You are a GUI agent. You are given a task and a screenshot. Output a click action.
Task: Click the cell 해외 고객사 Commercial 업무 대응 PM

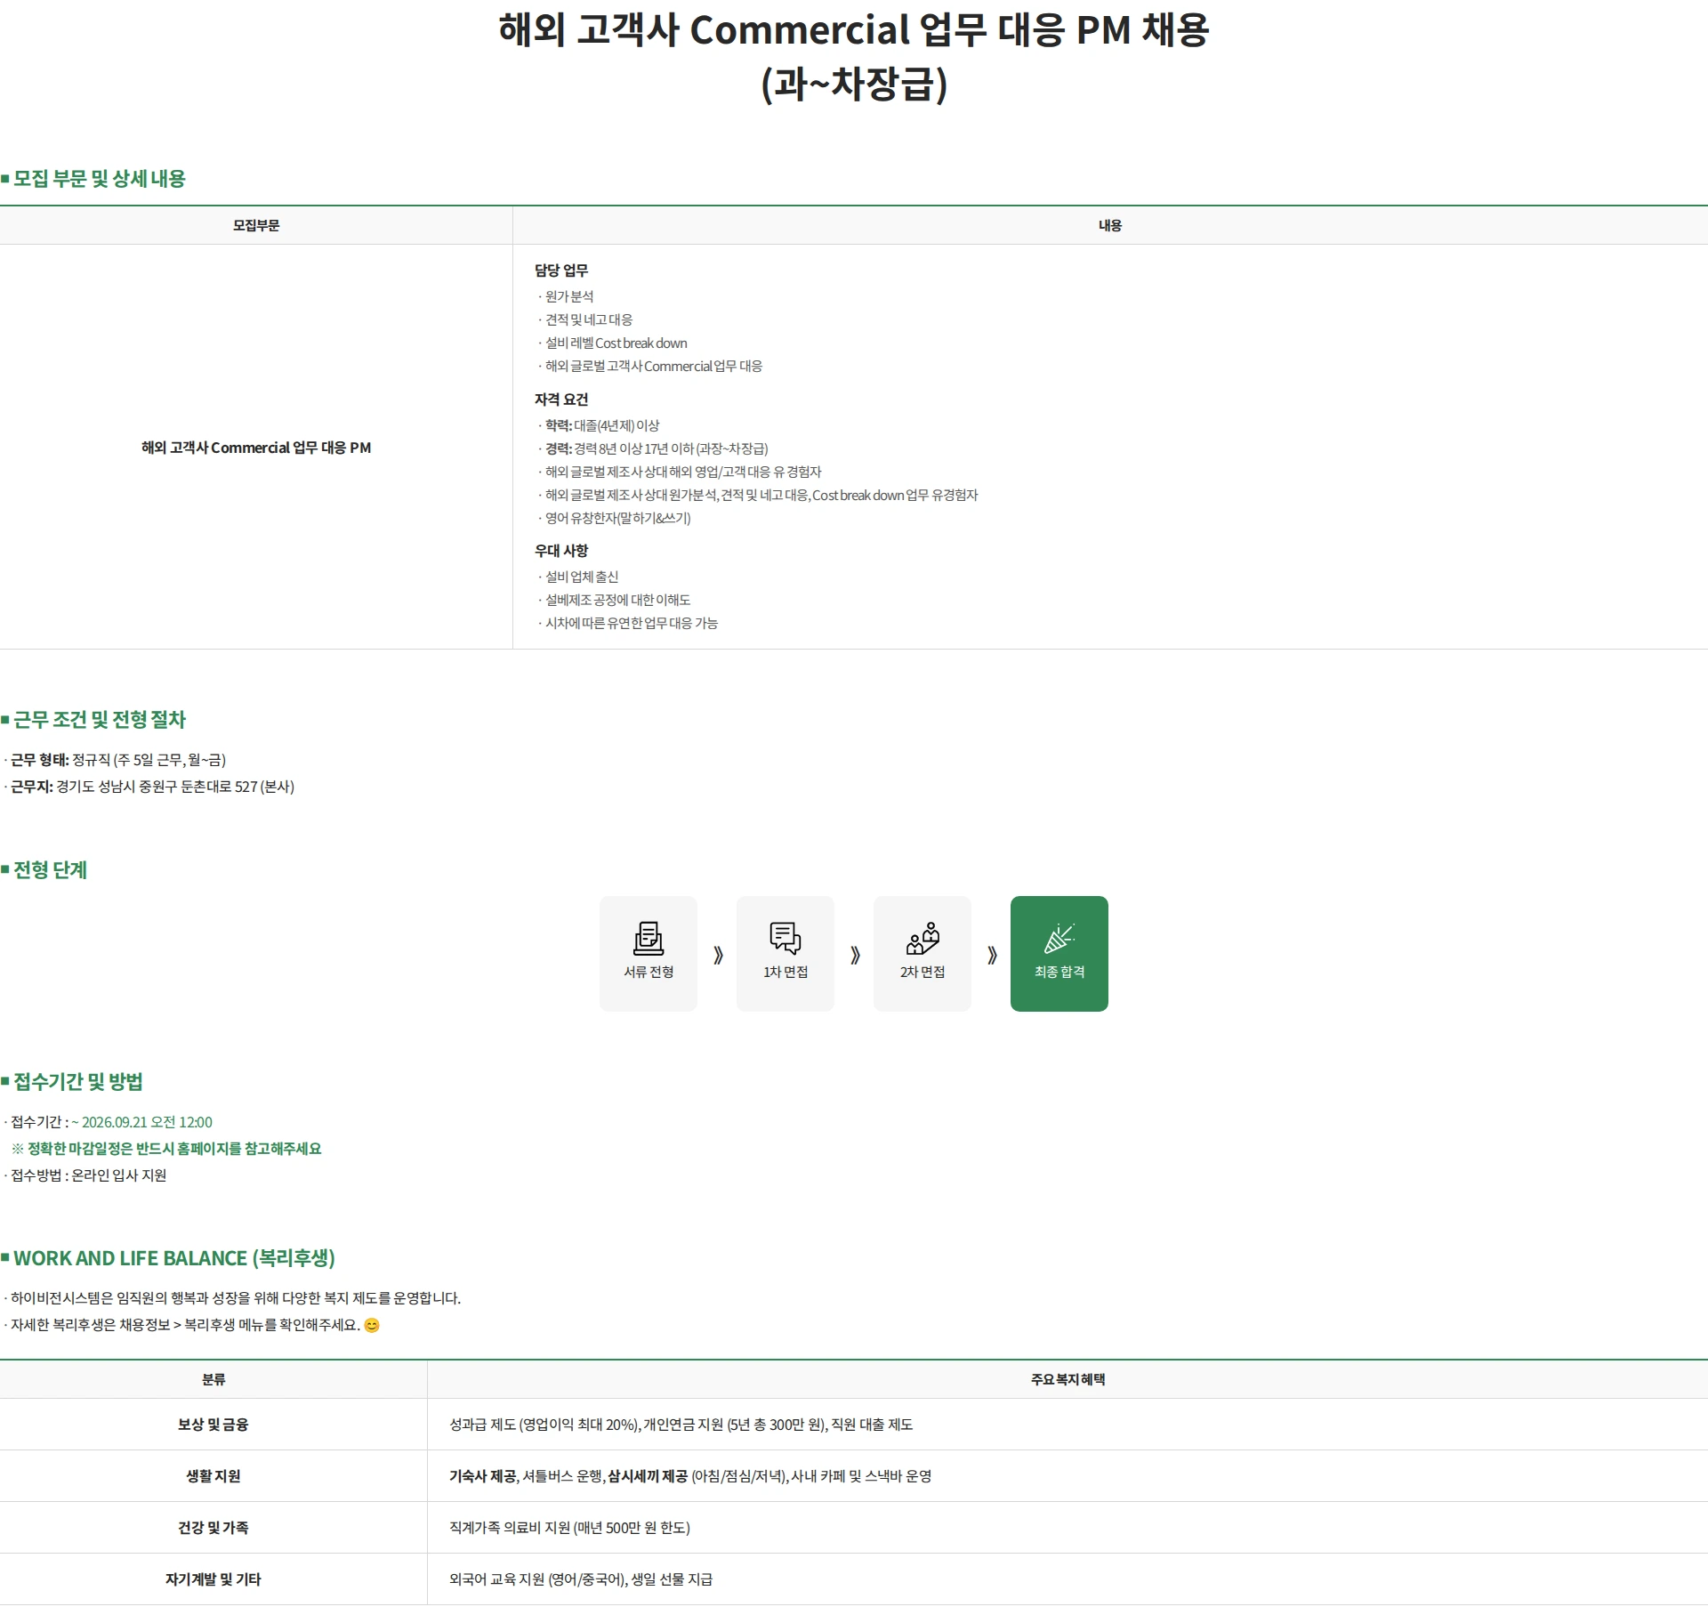256,448
